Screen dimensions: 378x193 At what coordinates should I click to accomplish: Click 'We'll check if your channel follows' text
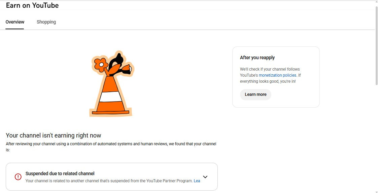pos(270,69)
